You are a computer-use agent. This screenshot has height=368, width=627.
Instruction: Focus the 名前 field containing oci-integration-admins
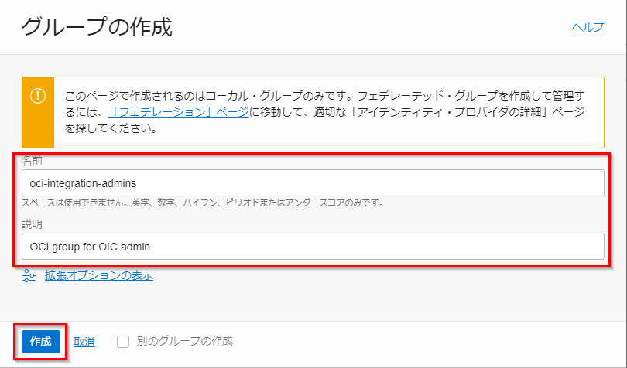(x=313, y=183)
